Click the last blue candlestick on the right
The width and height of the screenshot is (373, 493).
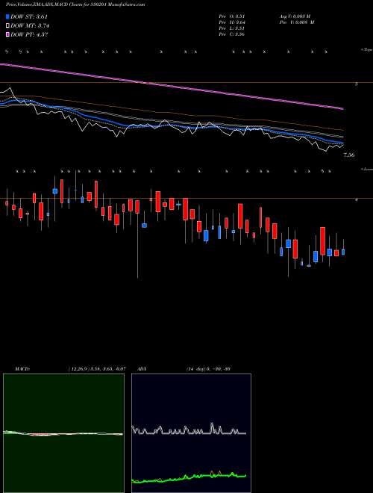[343, 252]
